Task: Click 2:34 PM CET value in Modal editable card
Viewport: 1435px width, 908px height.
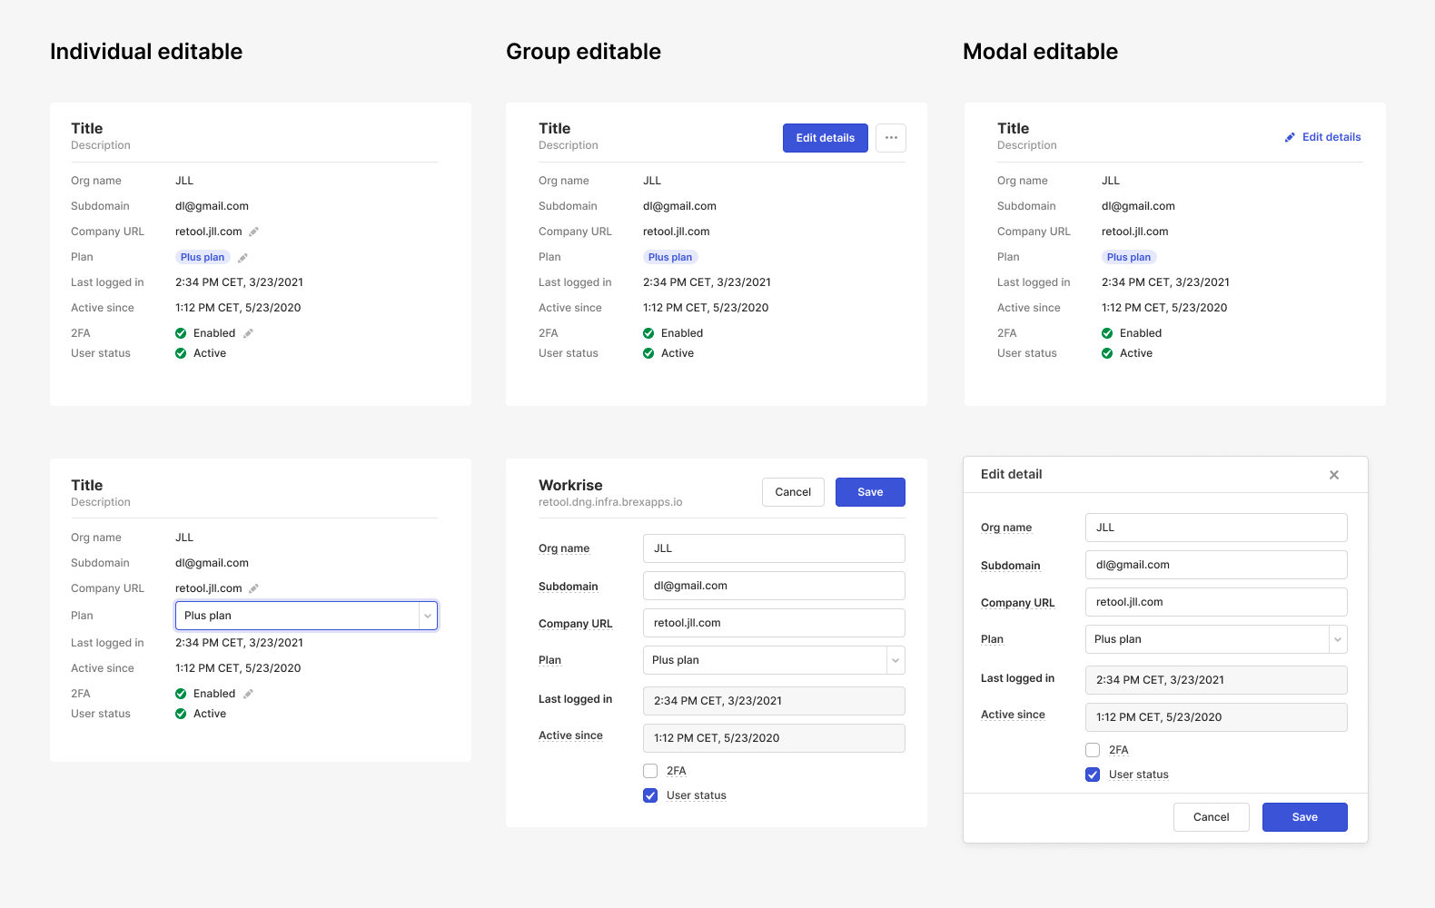Action: click(1165, 282)
